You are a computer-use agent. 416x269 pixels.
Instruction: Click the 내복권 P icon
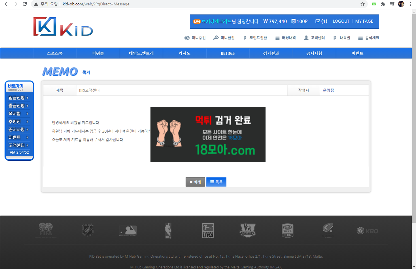point(335,38)
